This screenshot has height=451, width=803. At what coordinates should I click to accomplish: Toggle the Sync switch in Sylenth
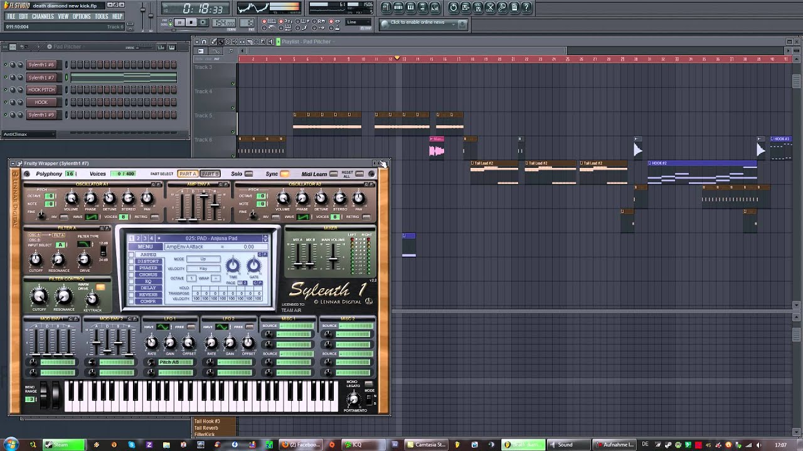[x=285, y=174]
